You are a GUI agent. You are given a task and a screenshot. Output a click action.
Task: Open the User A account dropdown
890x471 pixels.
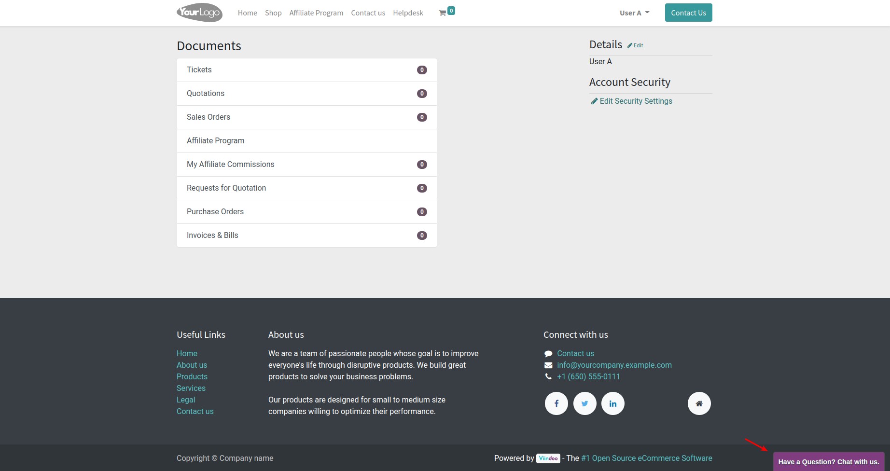pos(634,13)
